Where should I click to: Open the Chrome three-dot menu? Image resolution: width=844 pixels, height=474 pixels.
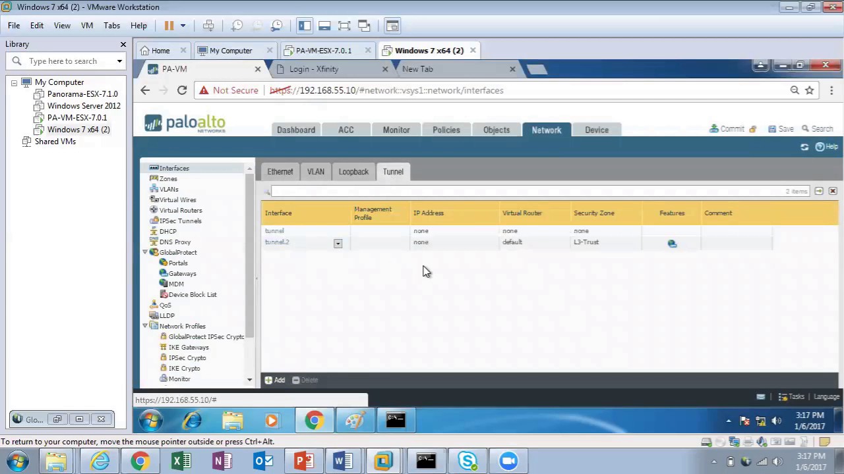click(x=831, y=90)
